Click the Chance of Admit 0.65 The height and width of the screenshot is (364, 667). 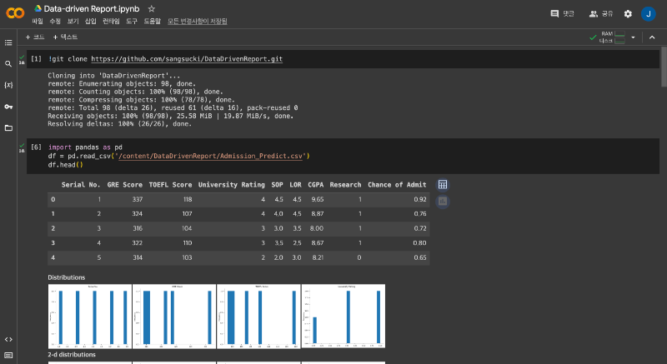420,257
